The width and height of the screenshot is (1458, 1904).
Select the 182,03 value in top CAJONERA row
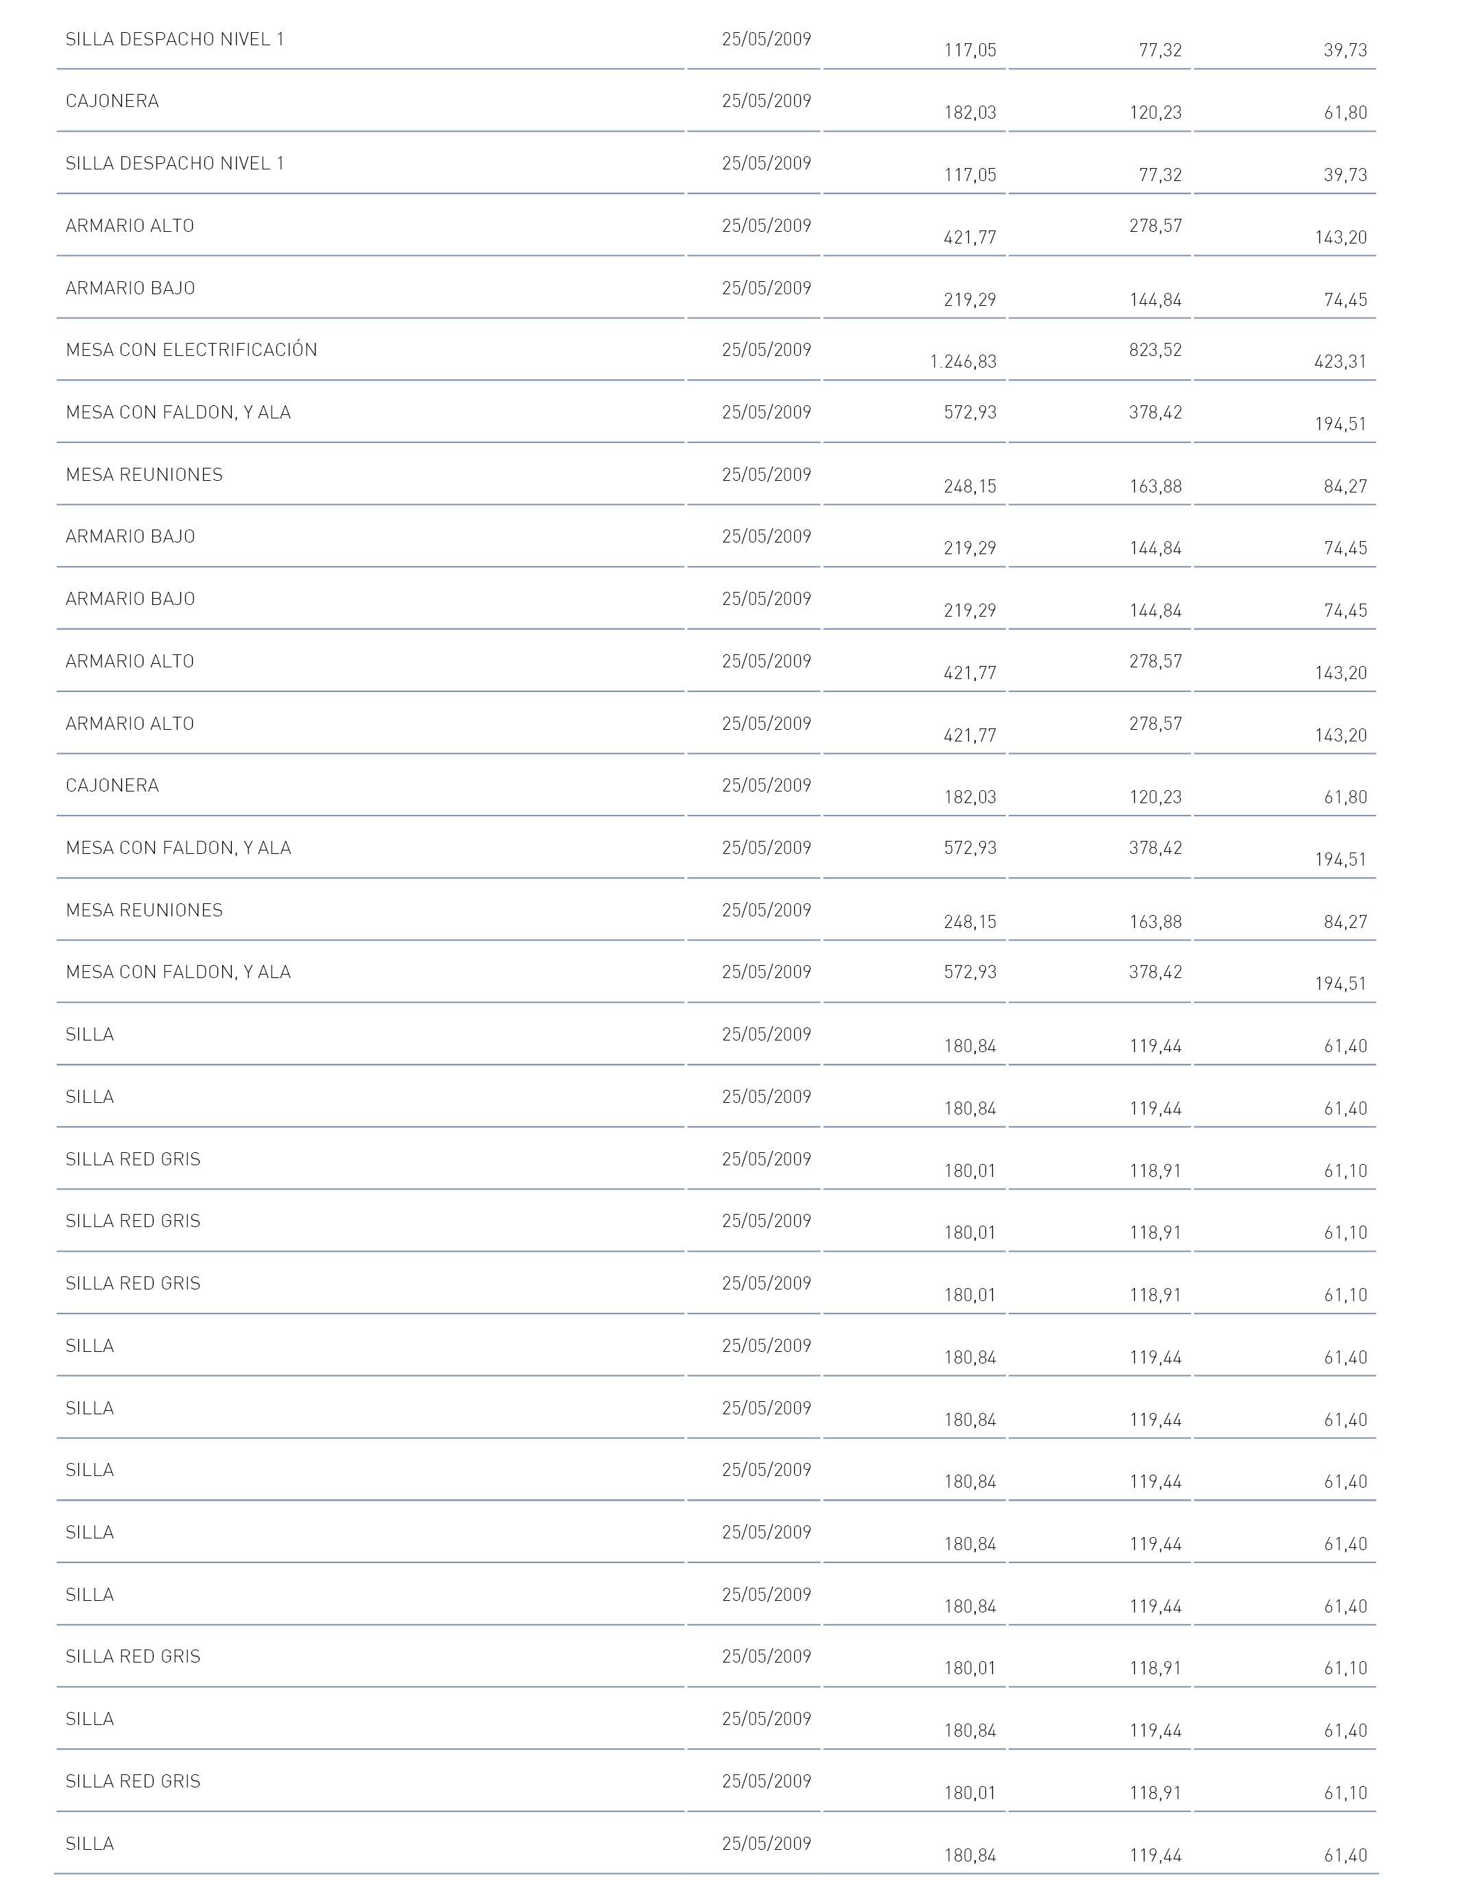click(x=970, y=112)
